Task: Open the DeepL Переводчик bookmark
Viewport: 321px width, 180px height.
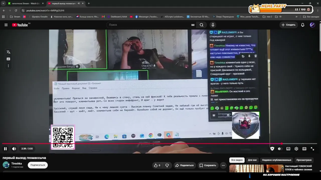Action: (223, 17)
